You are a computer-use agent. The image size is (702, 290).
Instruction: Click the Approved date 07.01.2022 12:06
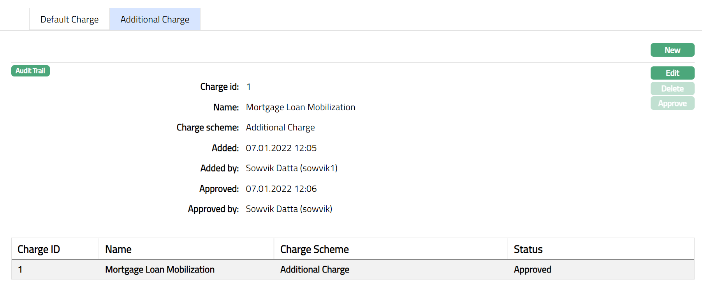281,189
